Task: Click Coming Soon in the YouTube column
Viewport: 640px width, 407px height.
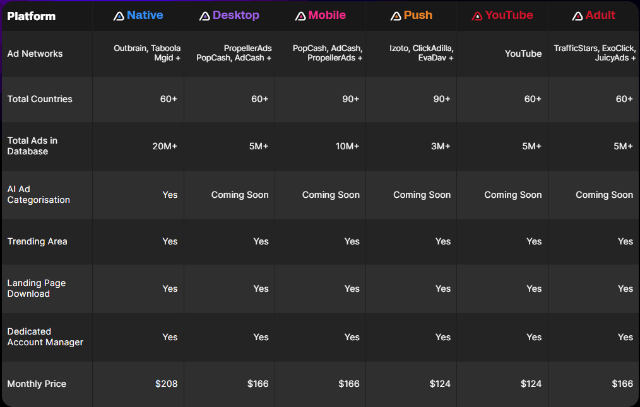Action: coord(513,195)
